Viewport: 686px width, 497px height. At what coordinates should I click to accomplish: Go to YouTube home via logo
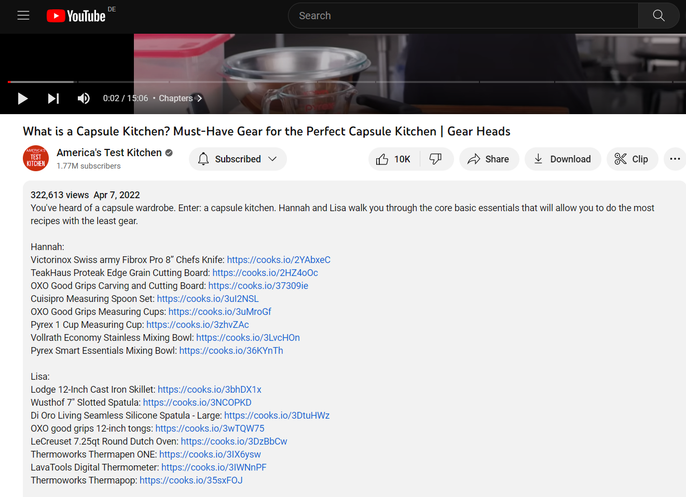coord(76,16)
